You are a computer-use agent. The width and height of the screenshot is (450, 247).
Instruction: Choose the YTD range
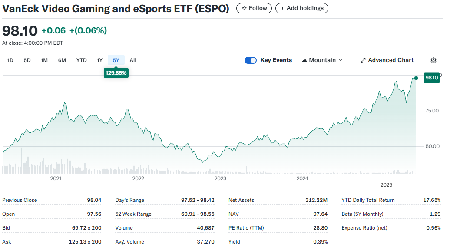point(82,60)
